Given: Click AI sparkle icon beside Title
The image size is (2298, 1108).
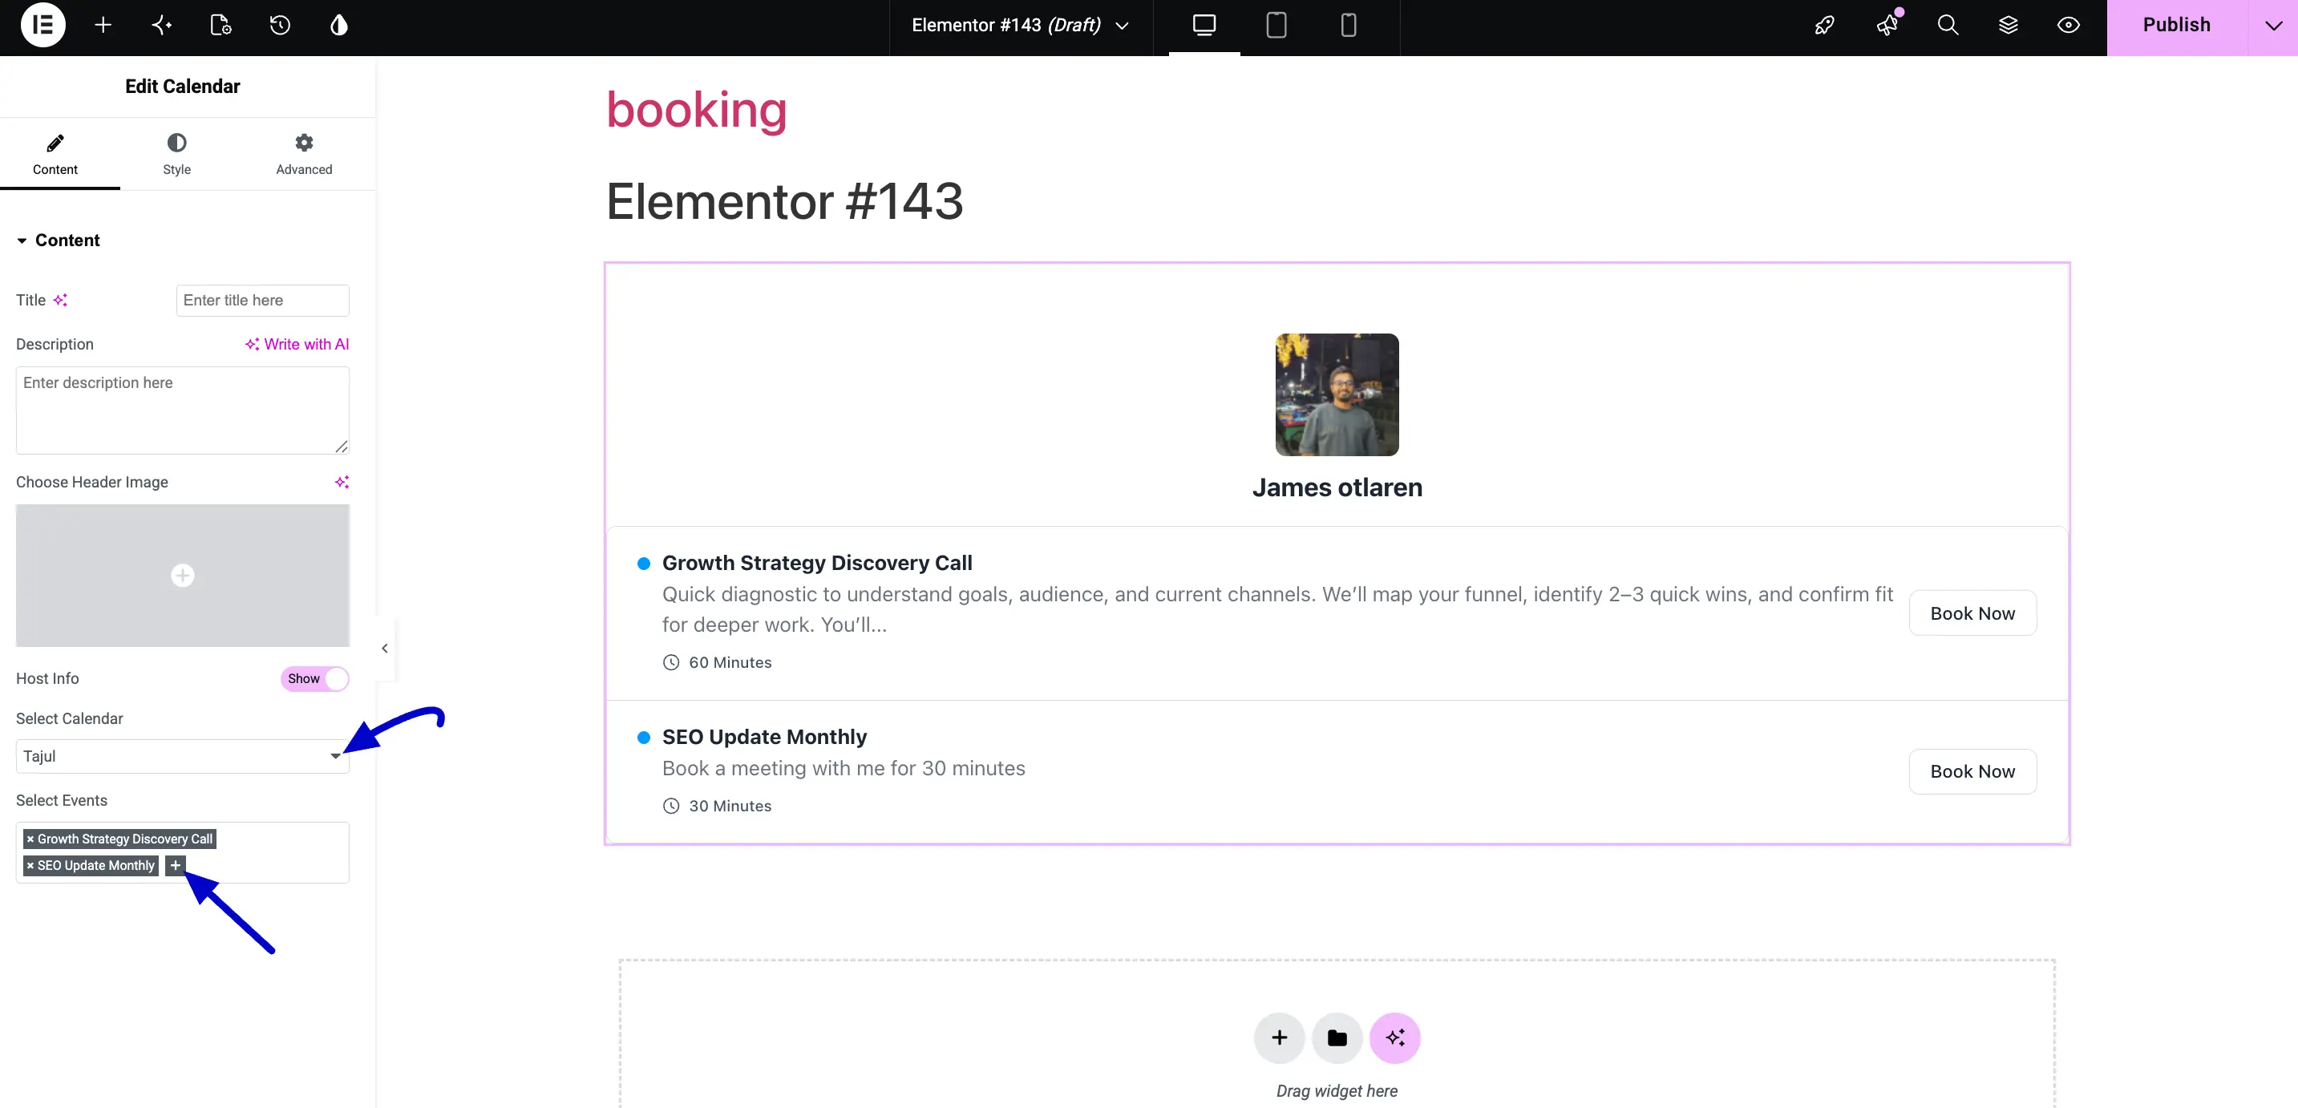Looking at the screenshot, I should (60, 301).
